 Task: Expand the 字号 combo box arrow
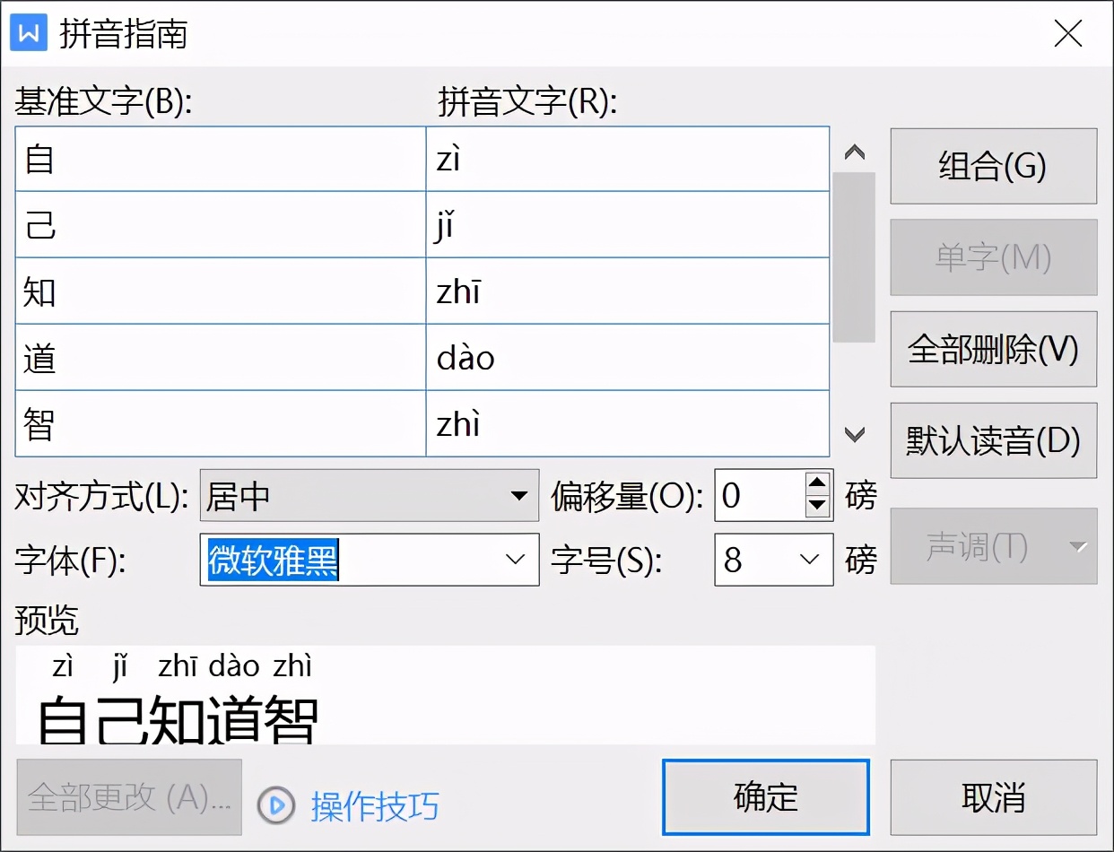(809, 560)
